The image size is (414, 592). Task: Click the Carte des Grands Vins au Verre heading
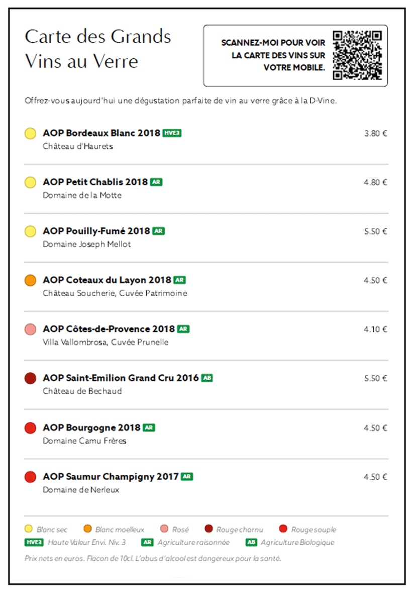coord(98,49)
